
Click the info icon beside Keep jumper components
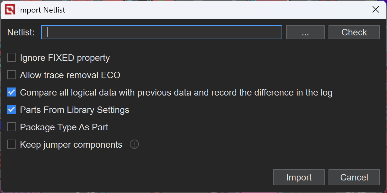pos(134,144)
